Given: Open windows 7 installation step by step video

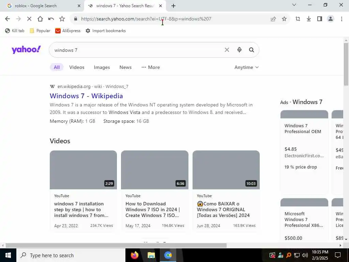Looking at the screenshot, I should coord(81,209).
